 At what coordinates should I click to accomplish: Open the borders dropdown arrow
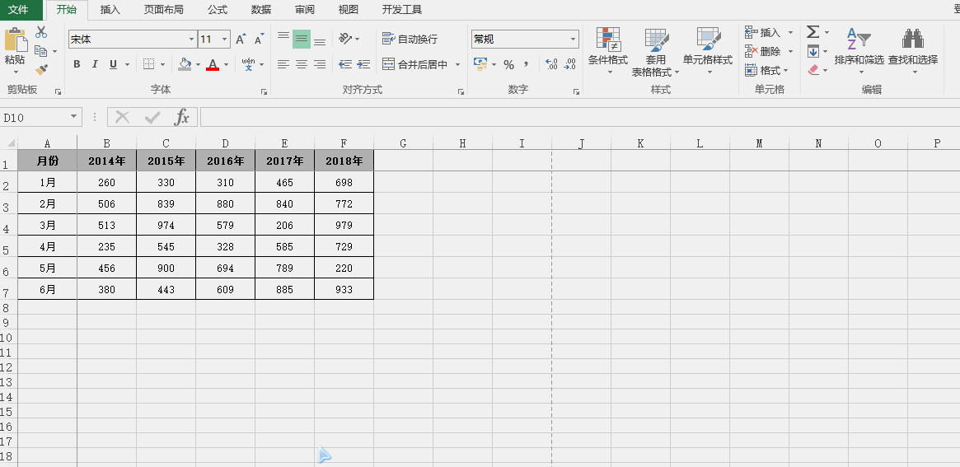click(163, 64)
